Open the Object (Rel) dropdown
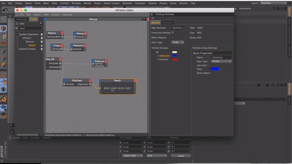The image size is (292, 164). (133, 156)
